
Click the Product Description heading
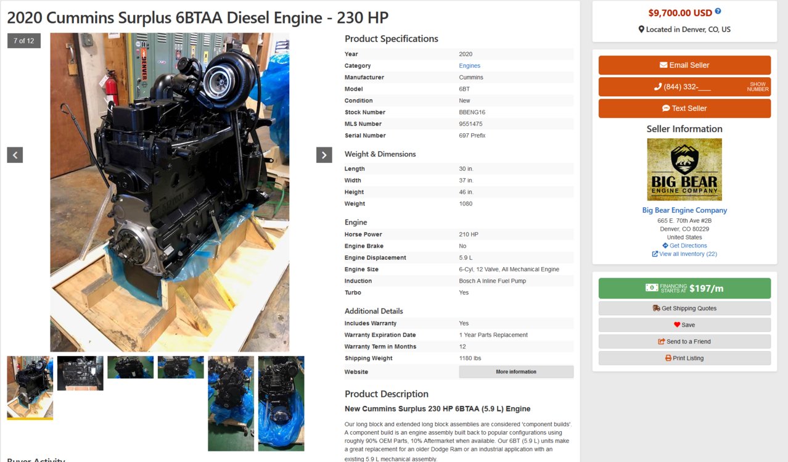(x=387, y=394)
